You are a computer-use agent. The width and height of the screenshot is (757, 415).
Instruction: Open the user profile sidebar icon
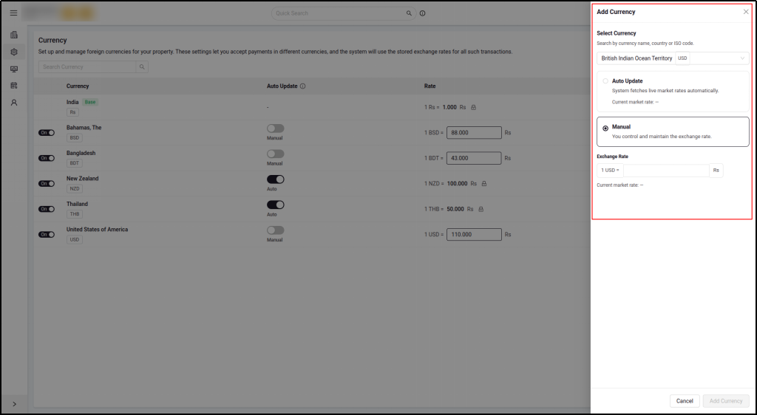13,103
